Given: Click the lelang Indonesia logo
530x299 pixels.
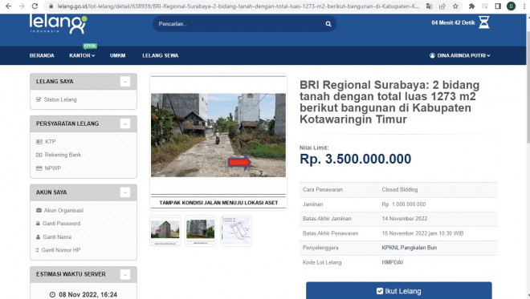Looking at the screenshot, I should [x=58, y=24].
